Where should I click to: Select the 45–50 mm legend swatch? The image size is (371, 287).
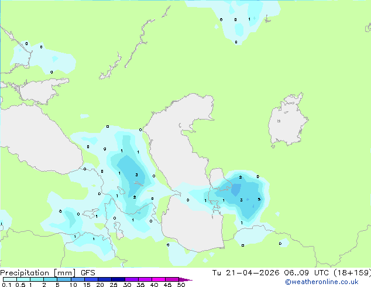[x=172, y=279]
